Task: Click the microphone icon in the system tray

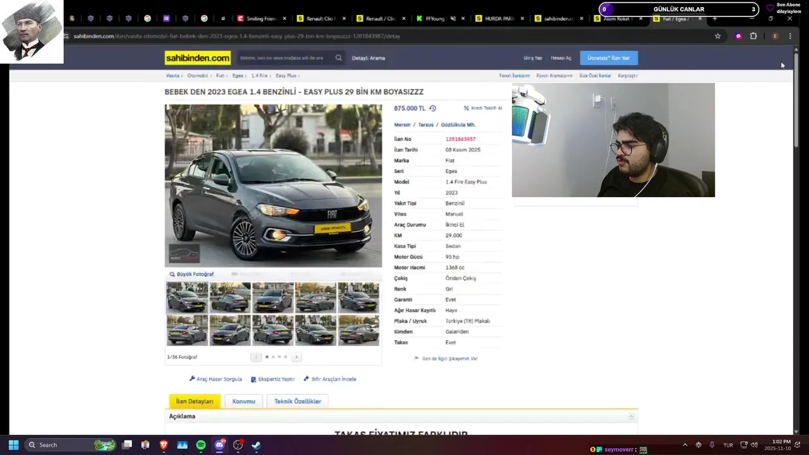Action: tap(712, 445)
